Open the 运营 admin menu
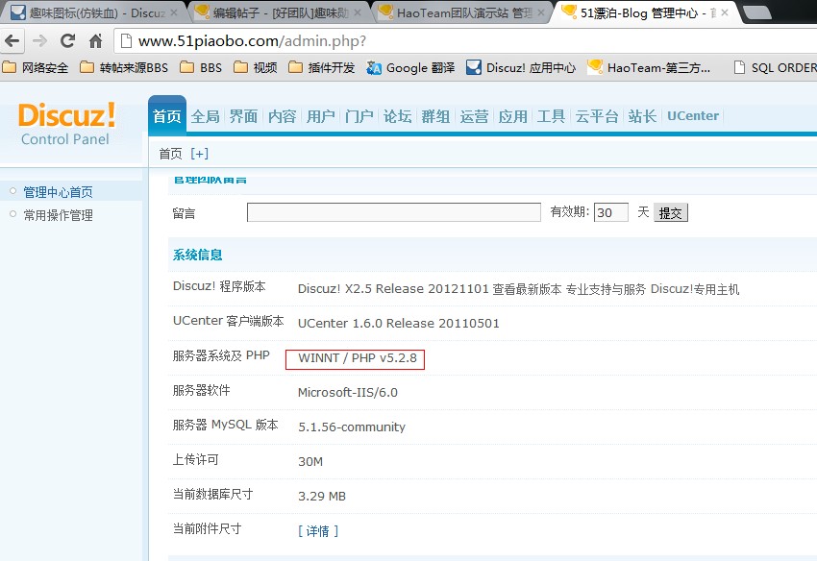 coord(474,116)
